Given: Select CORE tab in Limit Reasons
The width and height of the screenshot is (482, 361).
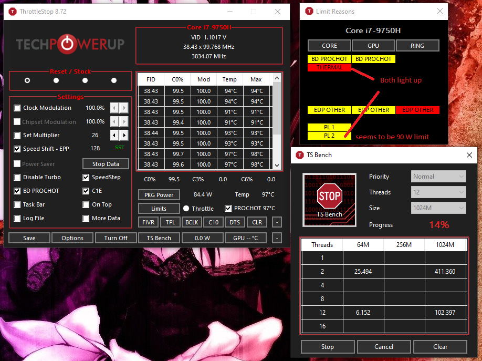Looking at the screenshot, I should point(329,46).
